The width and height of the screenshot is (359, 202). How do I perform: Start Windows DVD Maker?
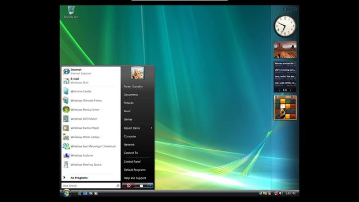[x=91, y=118]
